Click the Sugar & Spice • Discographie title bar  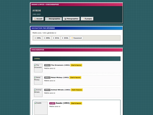[76, 5]
